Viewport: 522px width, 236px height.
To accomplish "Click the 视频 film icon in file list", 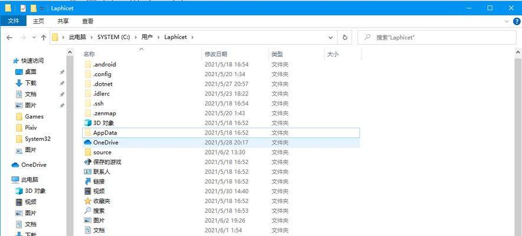I will [87, 191].
